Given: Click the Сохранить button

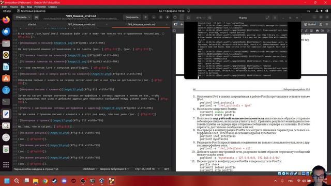Looking at the screenshot, I should [132, 17].
